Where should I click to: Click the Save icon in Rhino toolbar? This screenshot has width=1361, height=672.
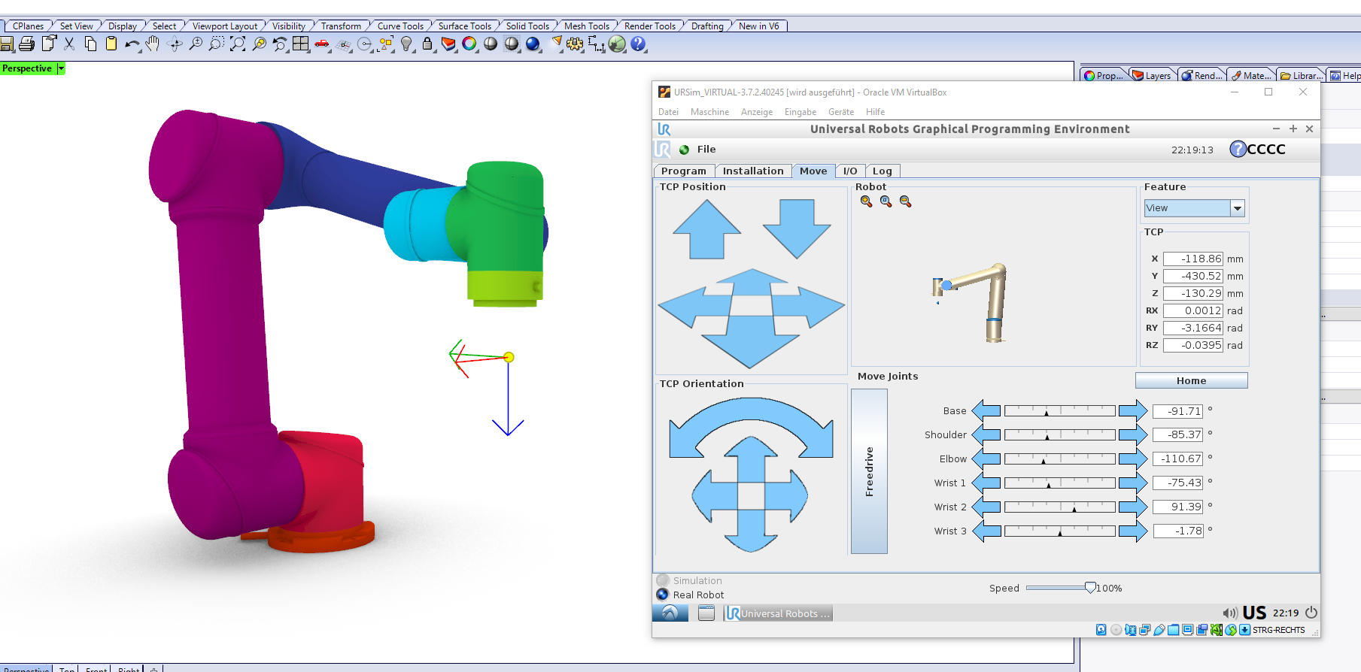point(6,44)
